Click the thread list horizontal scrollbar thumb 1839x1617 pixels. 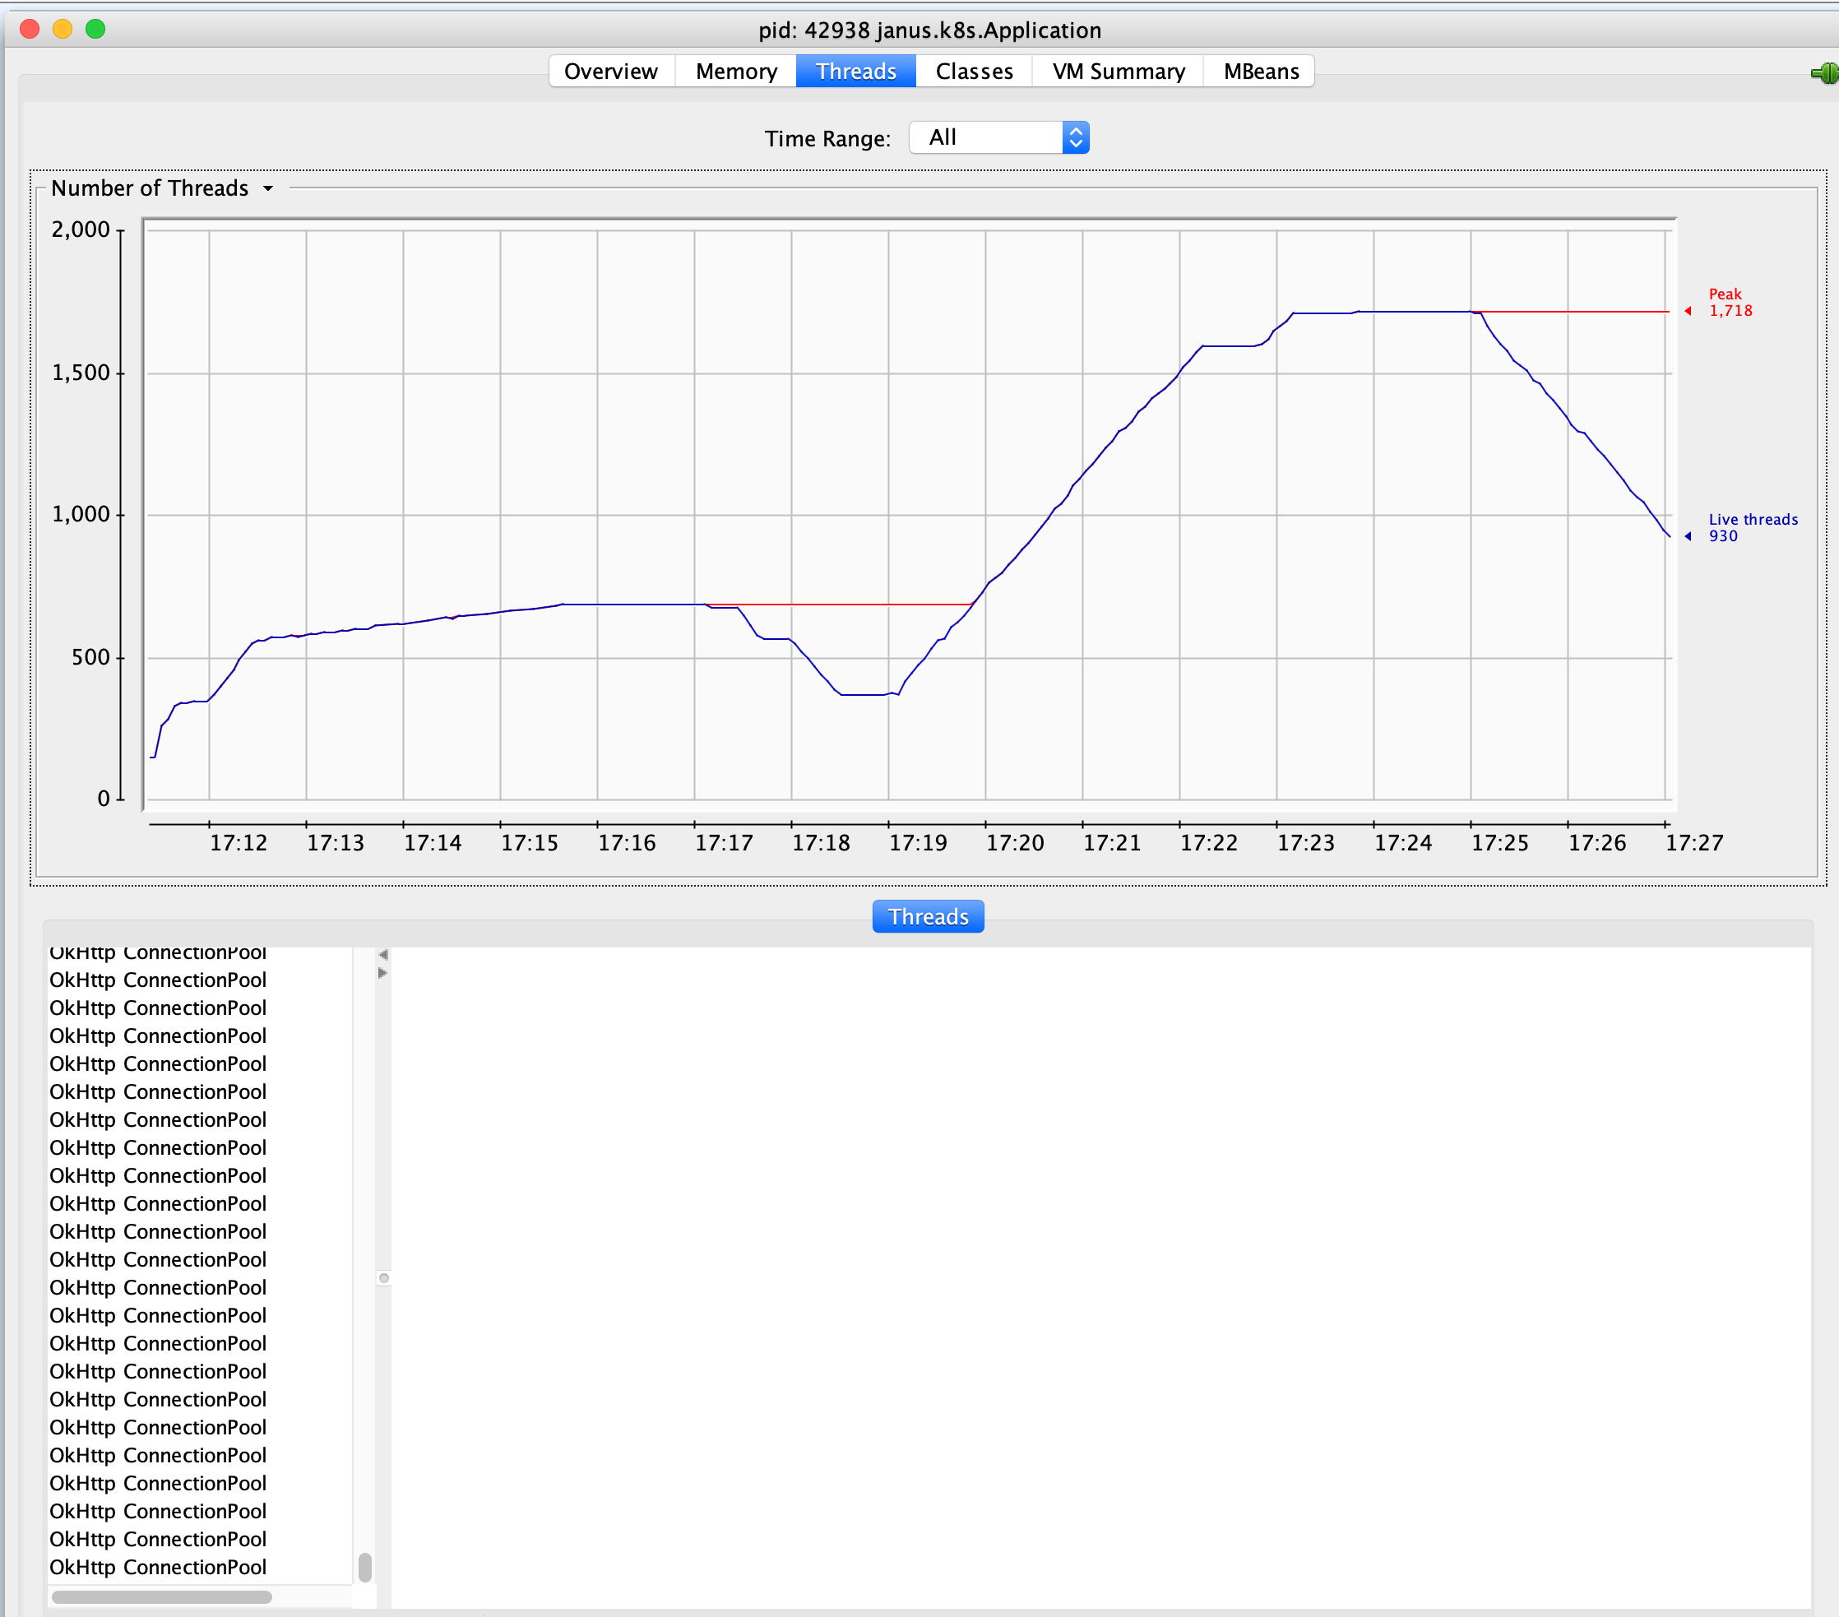coord(162,1597)
